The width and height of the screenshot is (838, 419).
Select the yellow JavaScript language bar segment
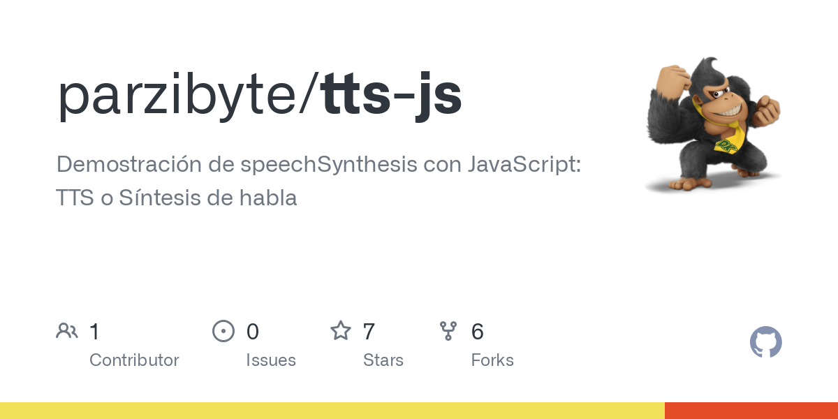click(332, 411)
